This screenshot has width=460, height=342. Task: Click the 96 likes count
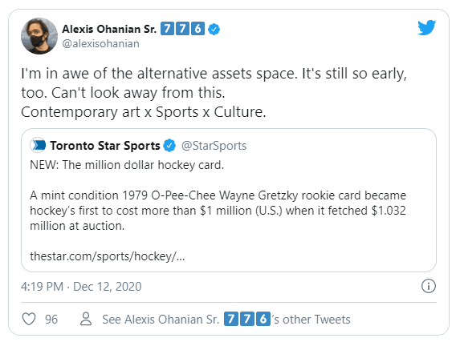click(x=51, y=319)
